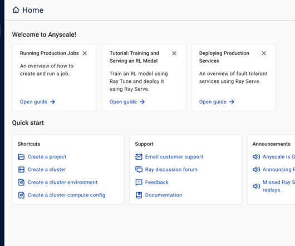Close the RL Model tutorial card
Image resolution: width=295 pixels, height=246 pixels.
(174, 53)
